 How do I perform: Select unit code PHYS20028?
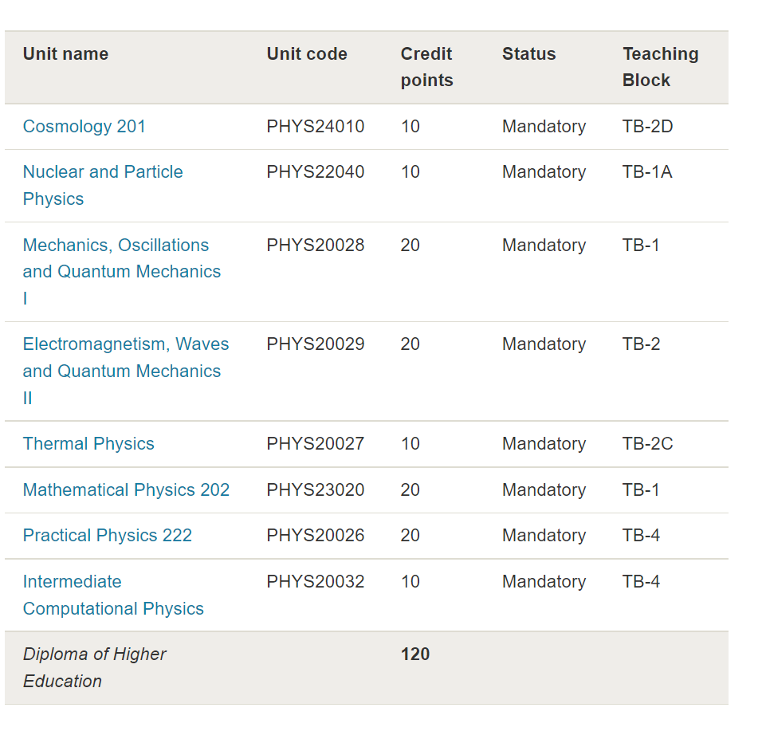(x=316, y=245)
